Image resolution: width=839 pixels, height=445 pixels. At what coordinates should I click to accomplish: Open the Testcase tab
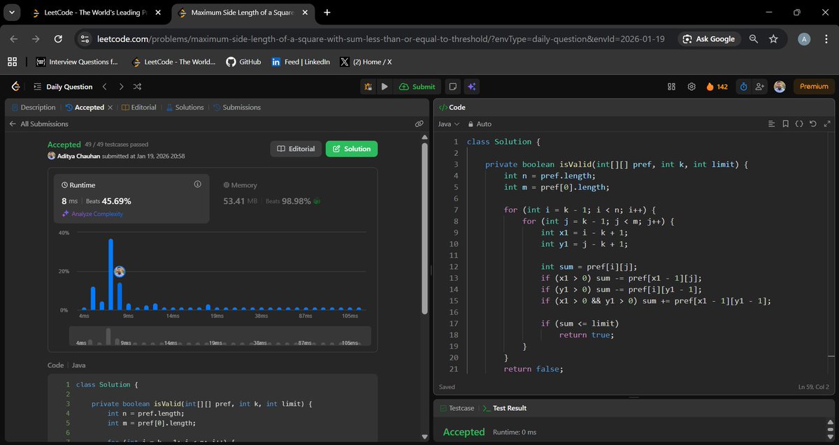[x=457, y=408]
